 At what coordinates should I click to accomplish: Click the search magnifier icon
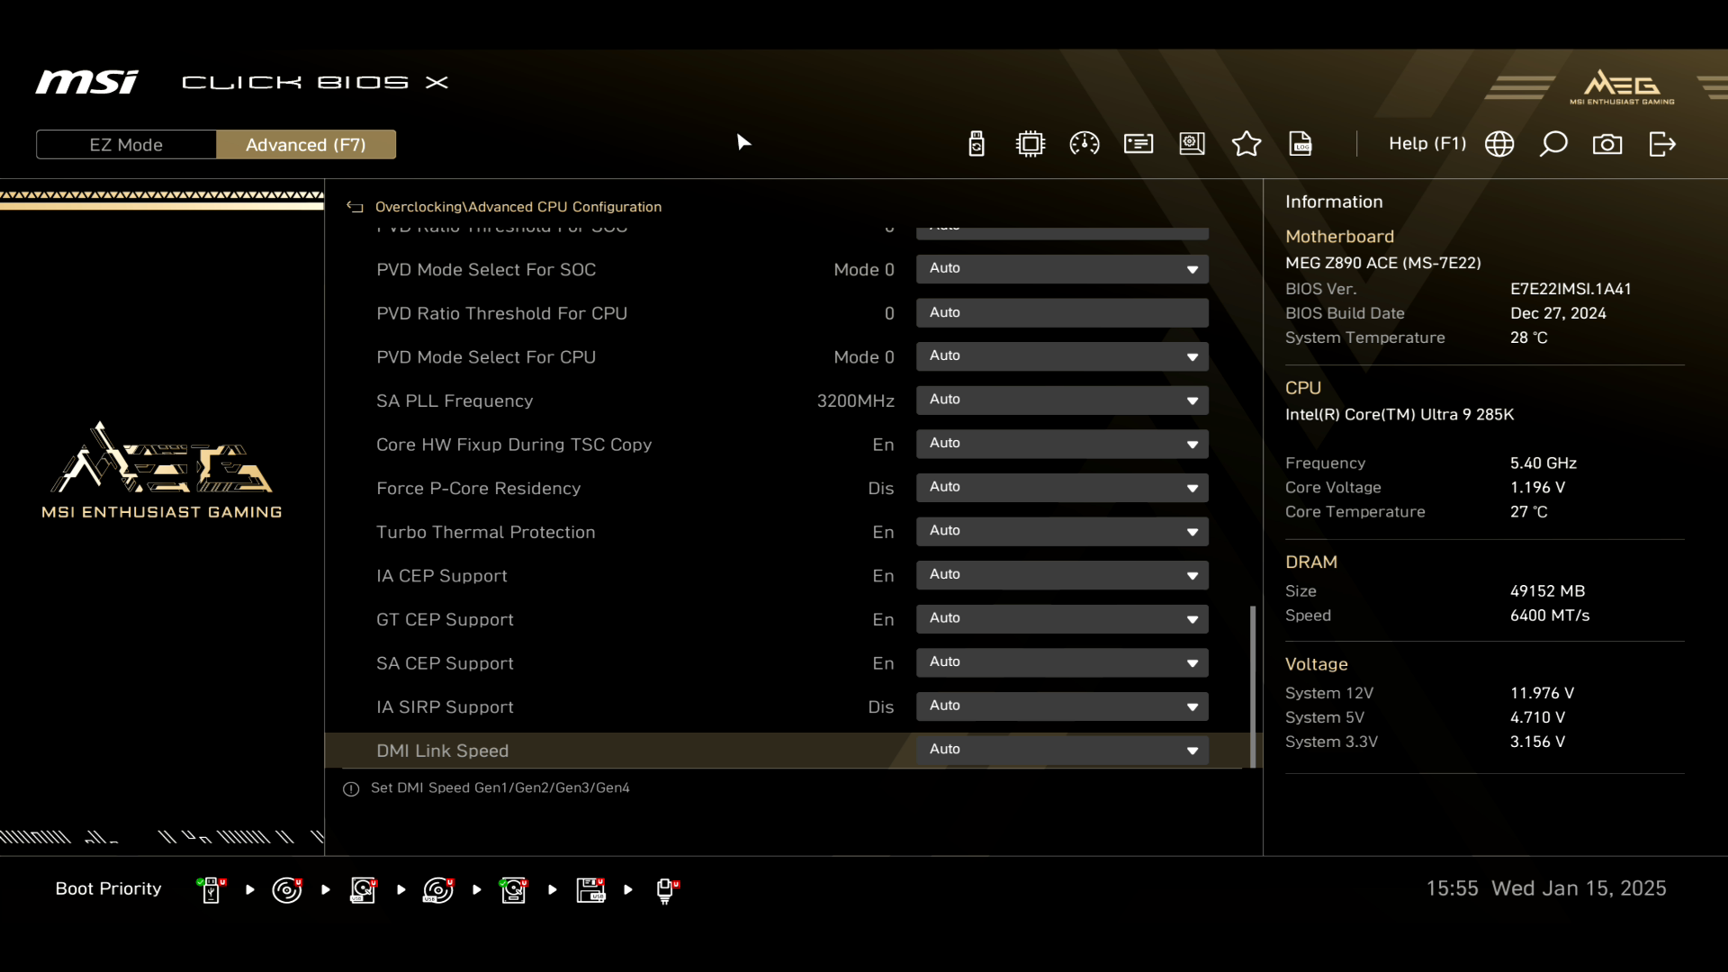[1553, 144]
